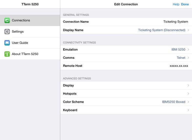This screenshot has height=140, width=192.
Task: Click the green About TTerm 5250 icon
Action: pos(7,54)
